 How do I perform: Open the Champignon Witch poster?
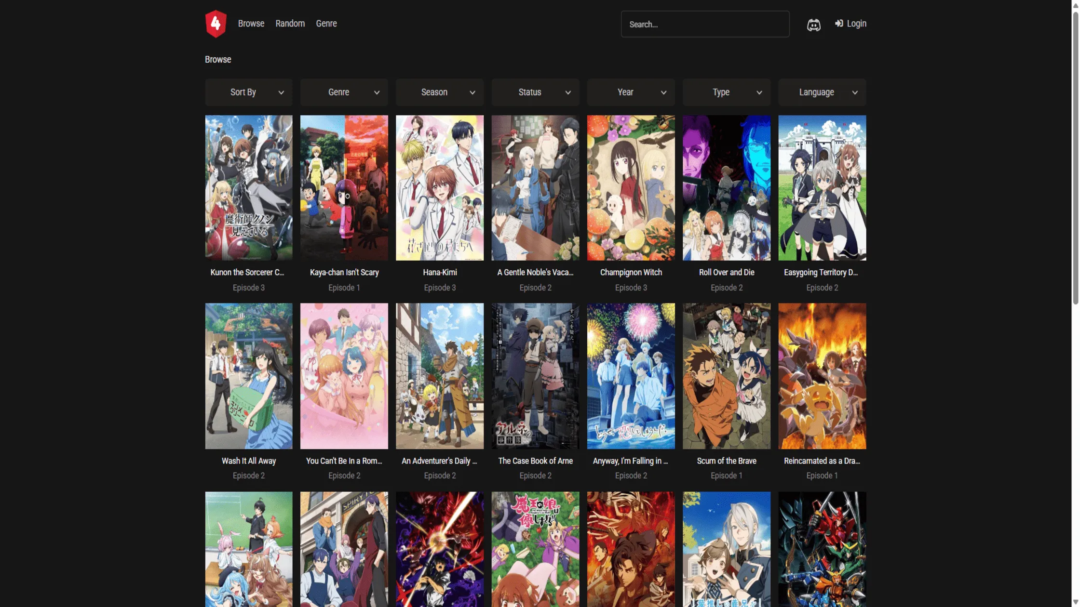click(x=631, y=187)
